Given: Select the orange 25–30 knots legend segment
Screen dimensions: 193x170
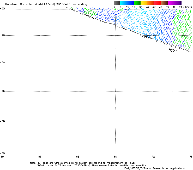Looking at the screenshot, I should [151, 3].
